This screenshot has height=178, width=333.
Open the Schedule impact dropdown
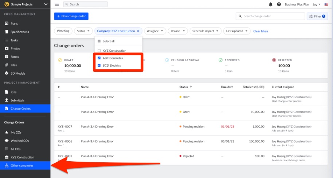click(x=205, y=31)
